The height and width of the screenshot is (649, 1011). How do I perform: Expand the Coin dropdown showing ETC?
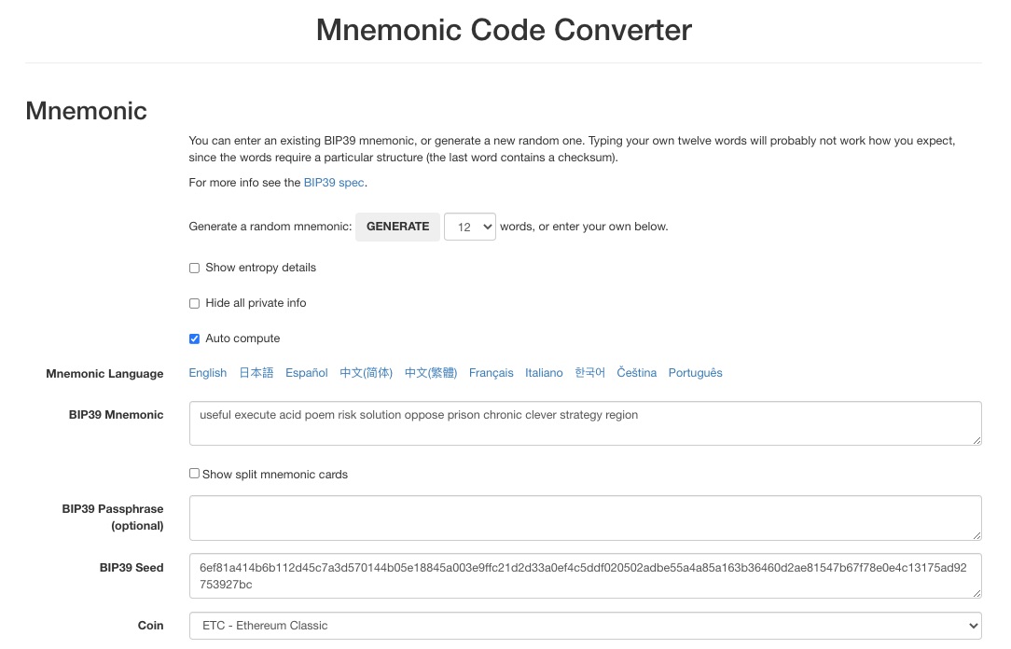[x=586, y=626]
